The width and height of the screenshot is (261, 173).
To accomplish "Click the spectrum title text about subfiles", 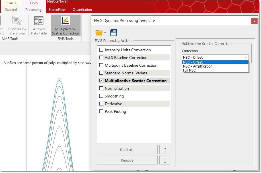I will click(46, 63).
